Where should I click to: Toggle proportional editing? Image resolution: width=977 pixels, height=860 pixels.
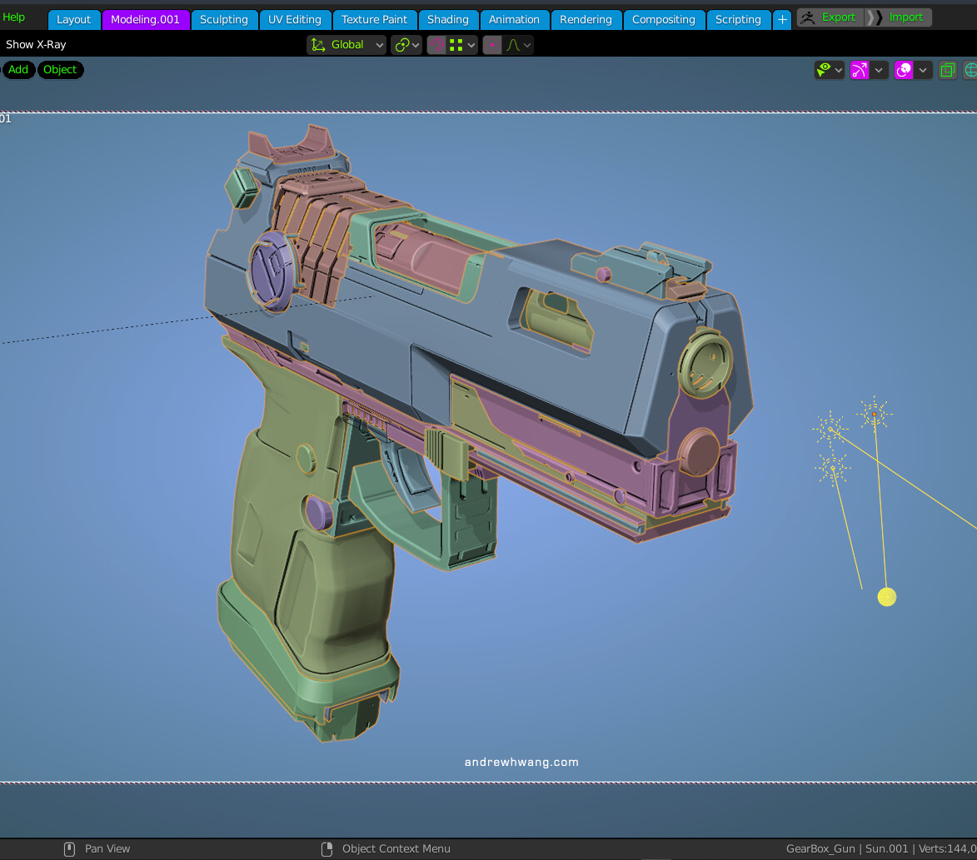pyautogui.click(x=492, y=45)
